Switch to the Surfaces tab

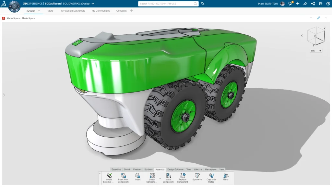[148, 169]
